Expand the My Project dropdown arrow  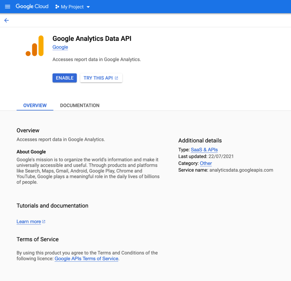pos(88,7)
